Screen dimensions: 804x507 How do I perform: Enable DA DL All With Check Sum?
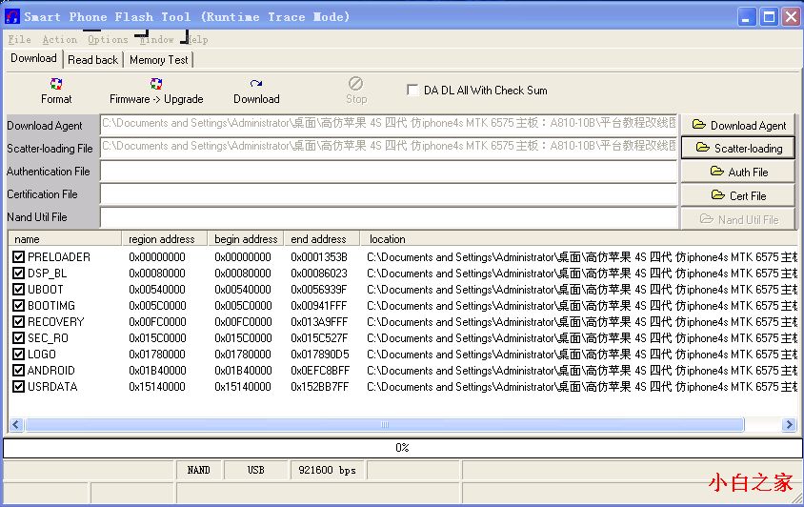click(412, 91)
